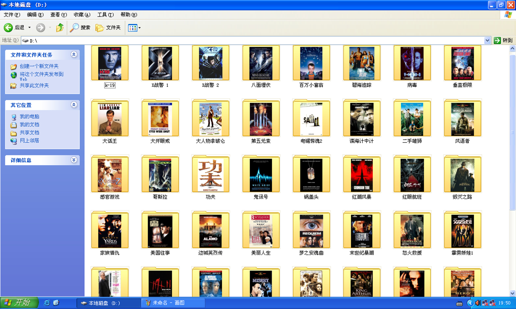Screen dimensions: 516x309
Task: Select the 大开眼戒 folder icon
Action: tap(160, 119)
